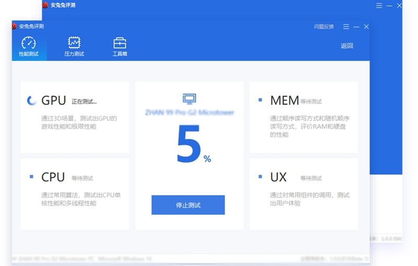Minimize the front 安兔兔评测 window

356,27
